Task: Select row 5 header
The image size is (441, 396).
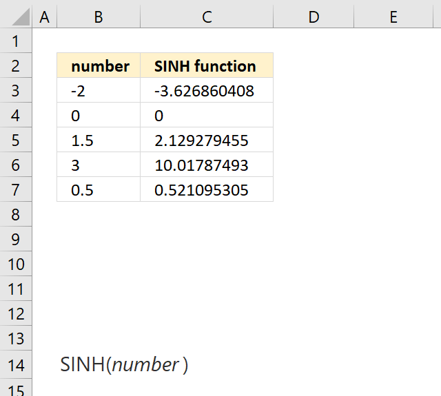Action: (x=16, y=140)
